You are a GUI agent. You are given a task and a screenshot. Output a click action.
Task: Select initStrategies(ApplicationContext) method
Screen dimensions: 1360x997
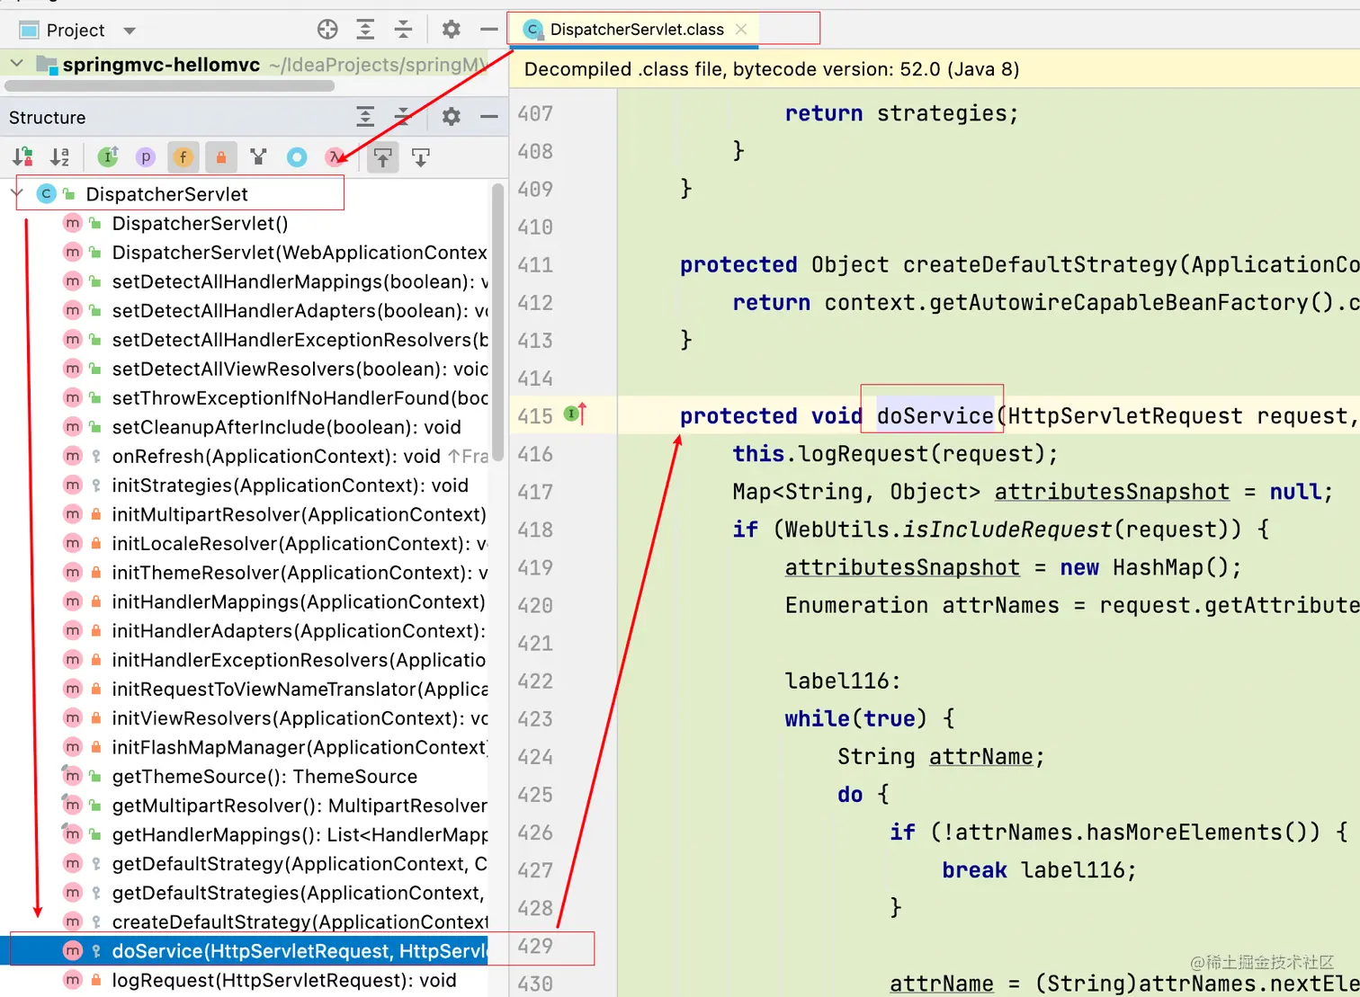290,485
